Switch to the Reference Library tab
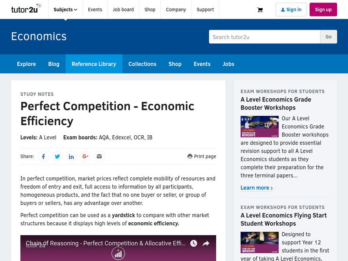Image resolution: width=348 pixels, height=261 pixels. click(x=94, y=64)
